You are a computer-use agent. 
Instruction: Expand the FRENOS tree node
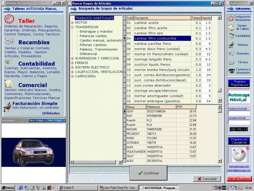click(x=72, y=63)
